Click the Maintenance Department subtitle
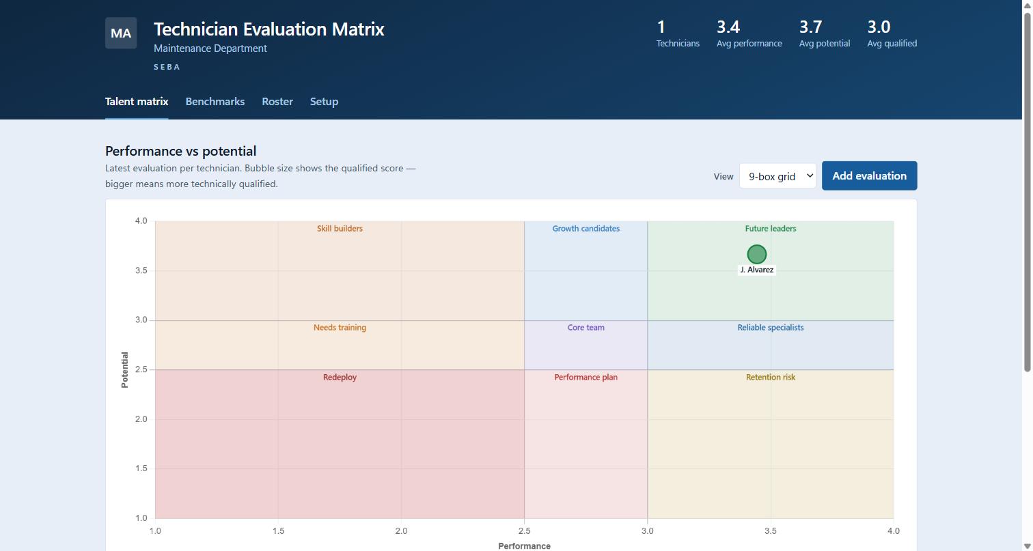The height and width of the screenshot is (551, 1033). [x=210, y=48]
